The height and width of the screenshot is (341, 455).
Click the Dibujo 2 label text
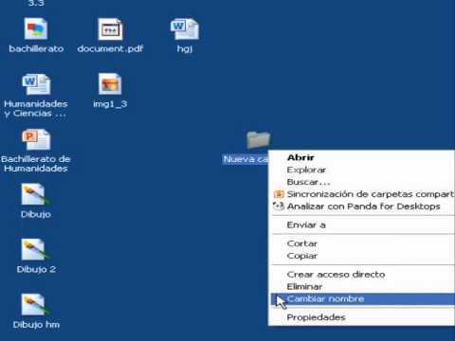point(36,269)
